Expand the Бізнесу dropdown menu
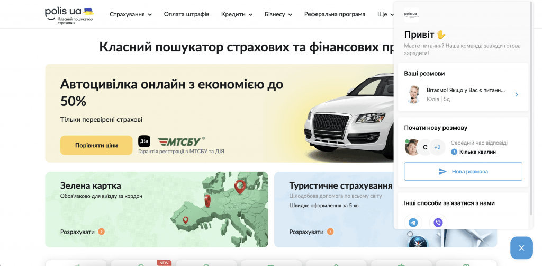 [x=278, y=14]
